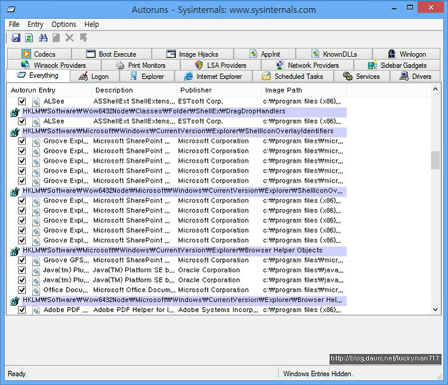Select HKLM DragDropHandlers registry key row
448x385 pixels.
point(184,112)
